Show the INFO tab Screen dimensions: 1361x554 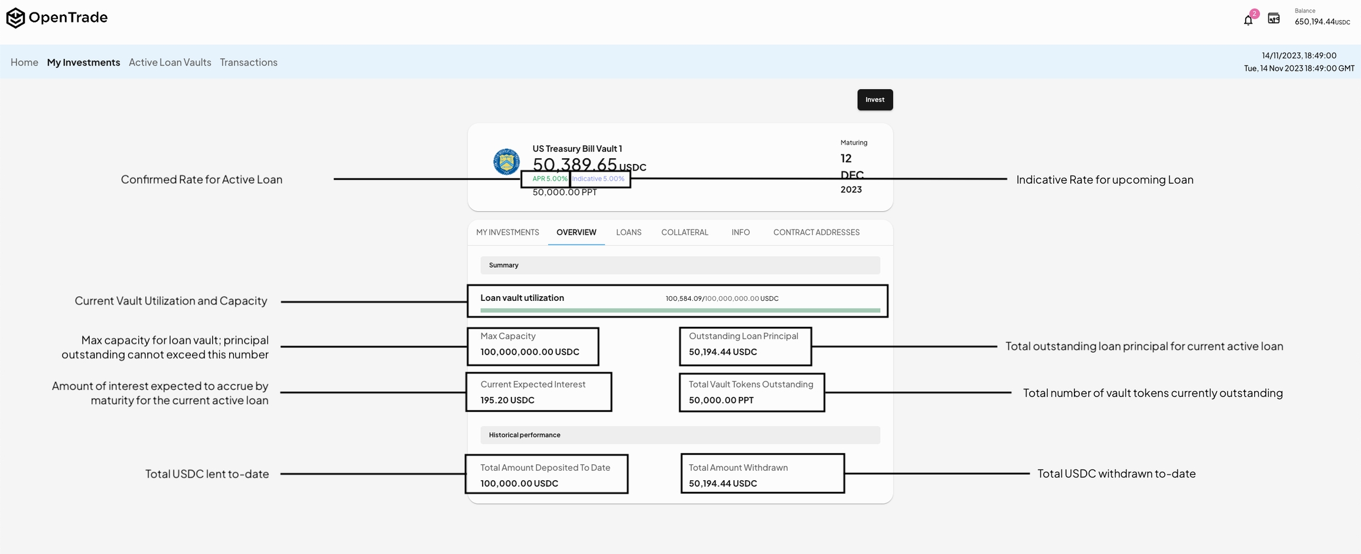coord(740,232)
